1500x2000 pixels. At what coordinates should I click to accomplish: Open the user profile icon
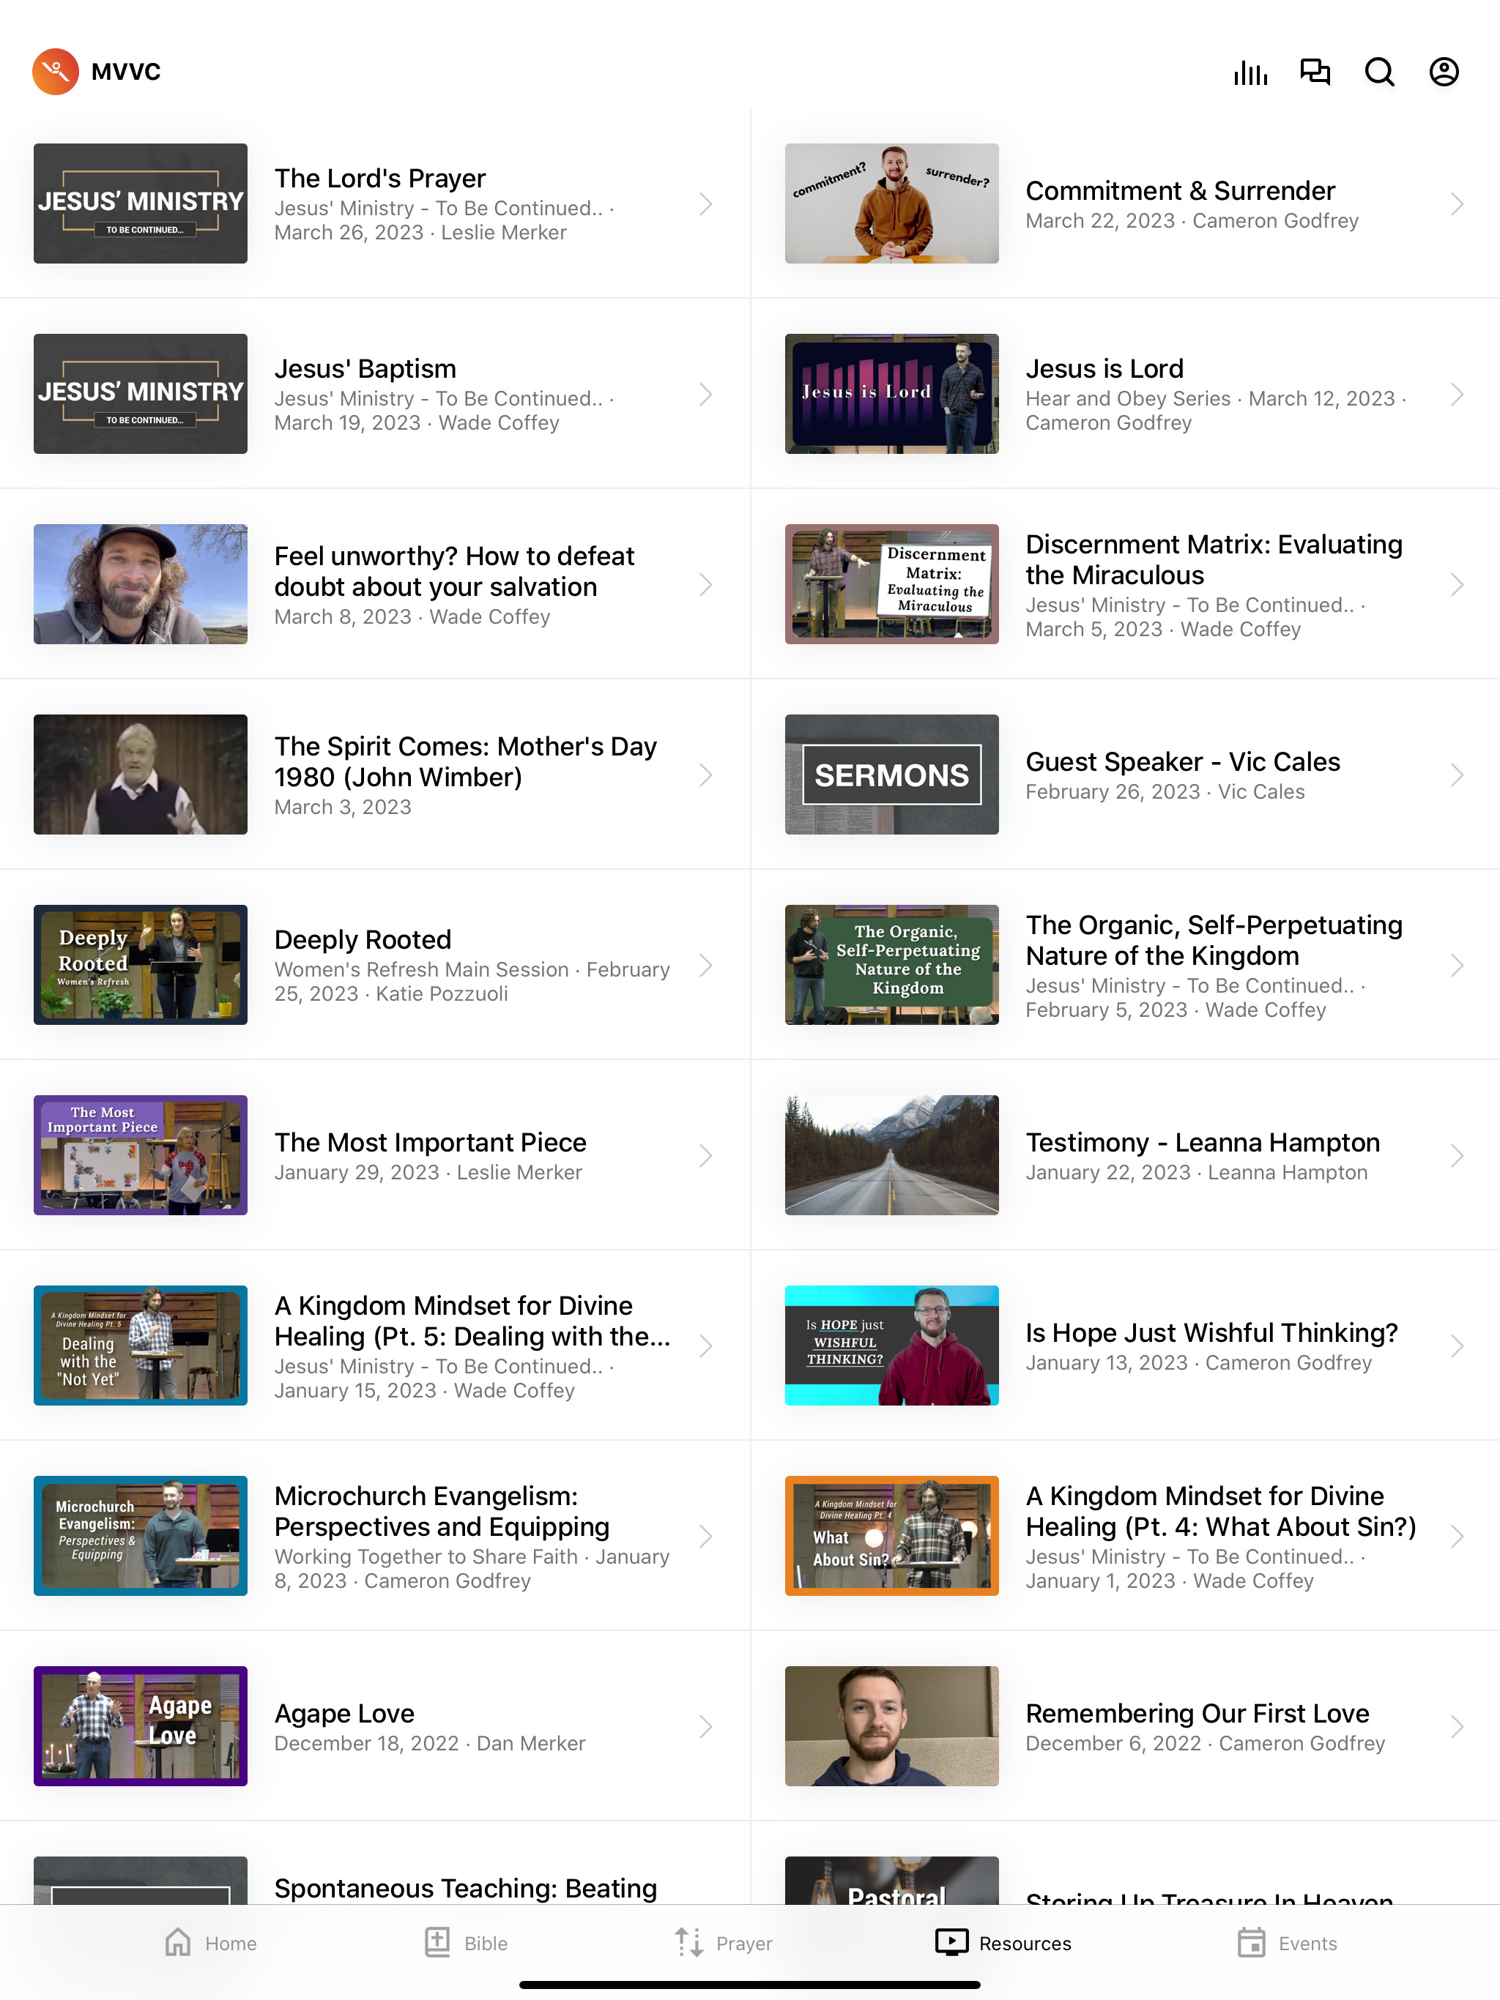1444,72
